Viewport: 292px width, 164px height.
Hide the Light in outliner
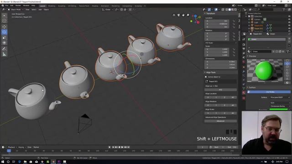[289, 22]
